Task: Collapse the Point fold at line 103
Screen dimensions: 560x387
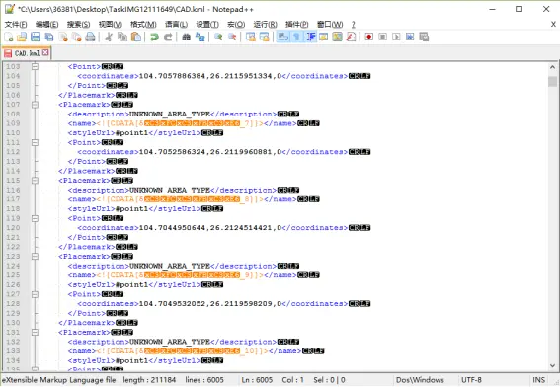Action: tap(35, 66)
